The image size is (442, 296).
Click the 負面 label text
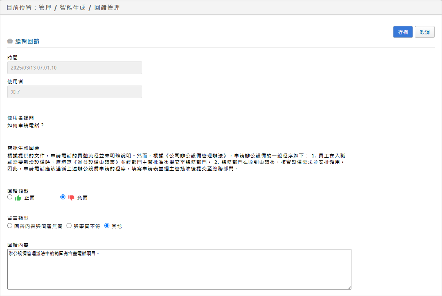pyautogui.click(x=82, y=198)
